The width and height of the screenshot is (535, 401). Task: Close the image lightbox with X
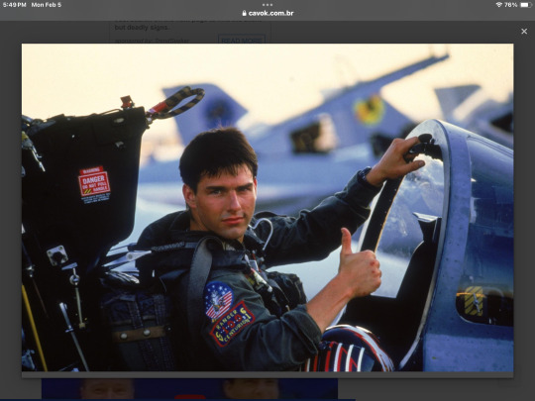coord(524,32)
